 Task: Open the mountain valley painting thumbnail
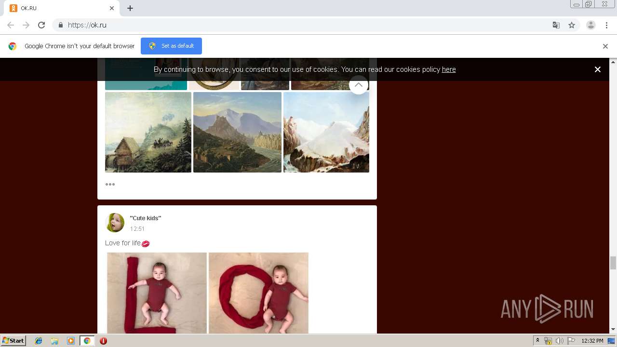click(237, 132)
